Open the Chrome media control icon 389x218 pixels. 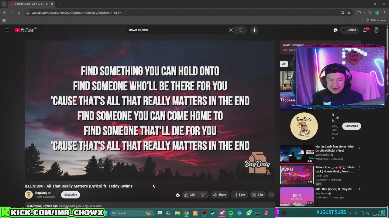pos(370,13)
